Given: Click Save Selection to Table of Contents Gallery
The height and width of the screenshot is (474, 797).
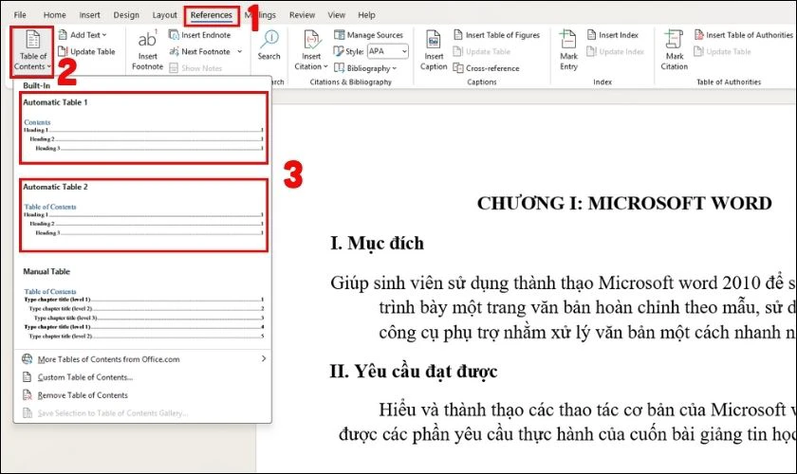Looking at the screenshot, I should click(143, 413).
